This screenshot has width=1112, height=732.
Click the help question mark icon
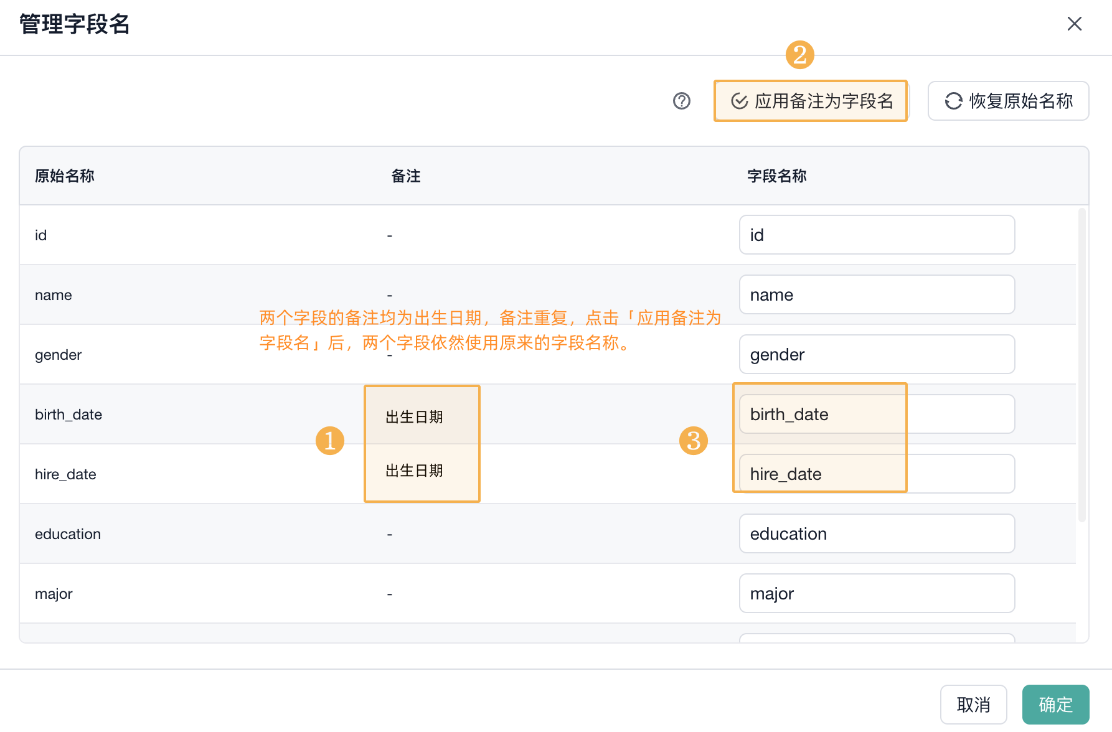click(x=682, y=101)
